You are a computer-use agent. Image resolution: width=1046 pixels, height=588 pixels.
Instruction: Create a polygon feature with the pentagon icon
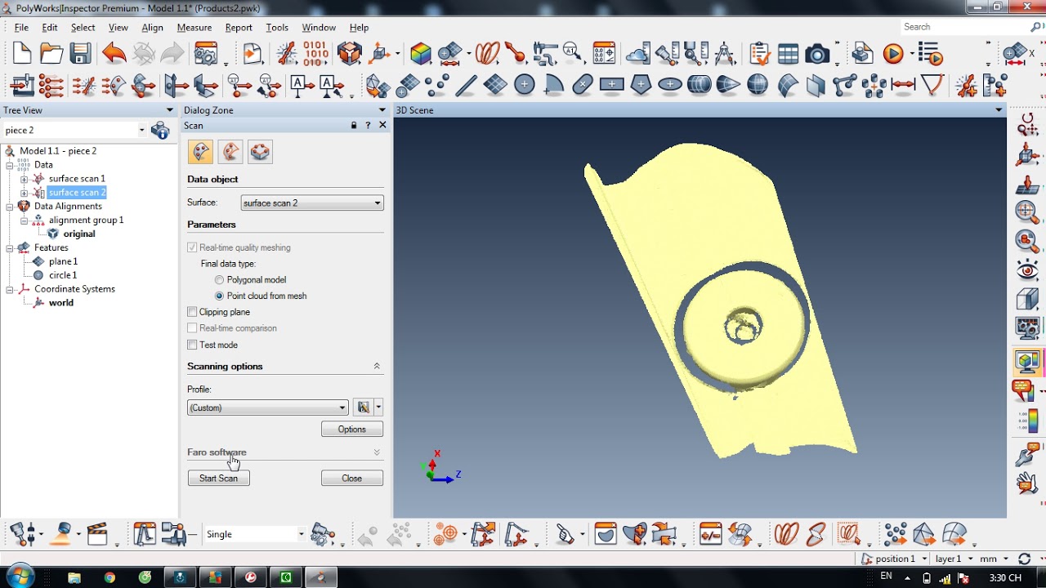(641, 84)
